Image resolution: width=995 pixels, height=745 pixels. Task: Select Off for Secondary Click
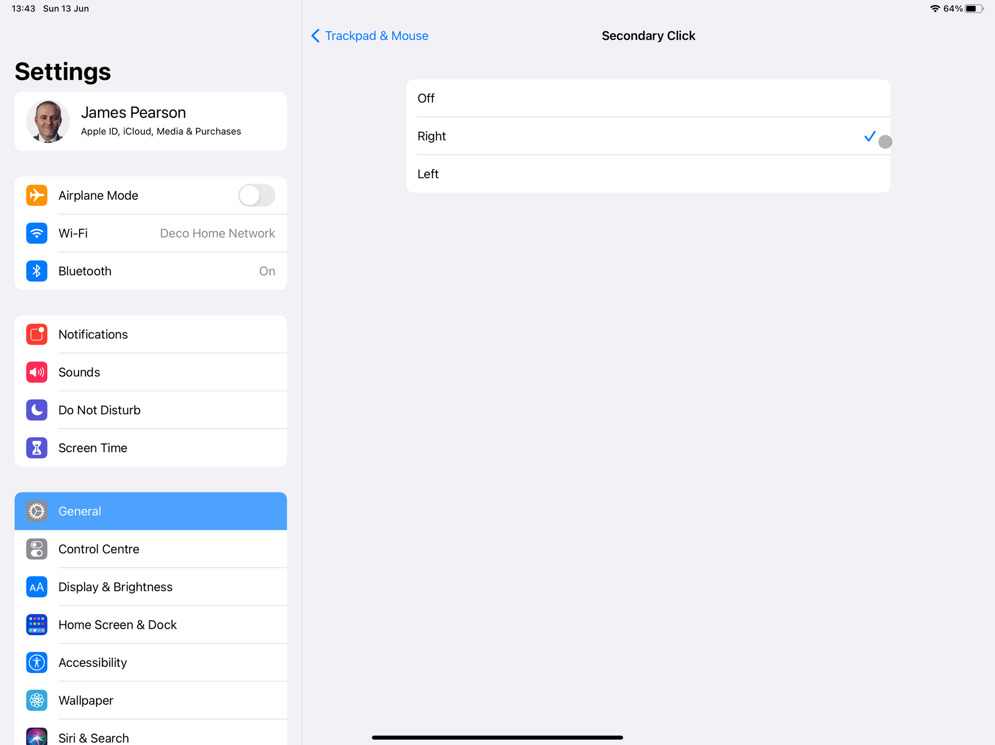click(x=648, y=98)
